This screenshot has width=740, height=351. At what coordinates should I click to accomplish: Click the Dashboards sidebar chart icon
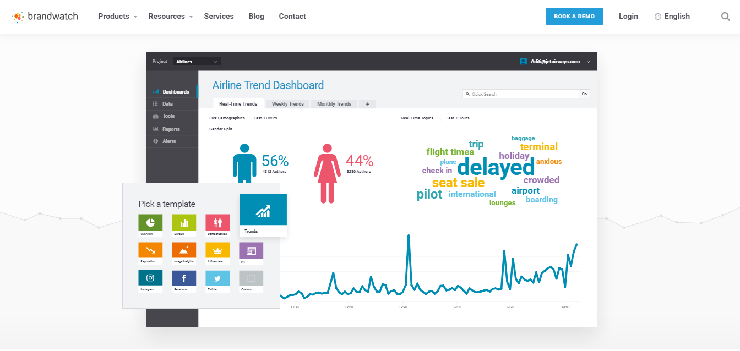coord(156,92)
